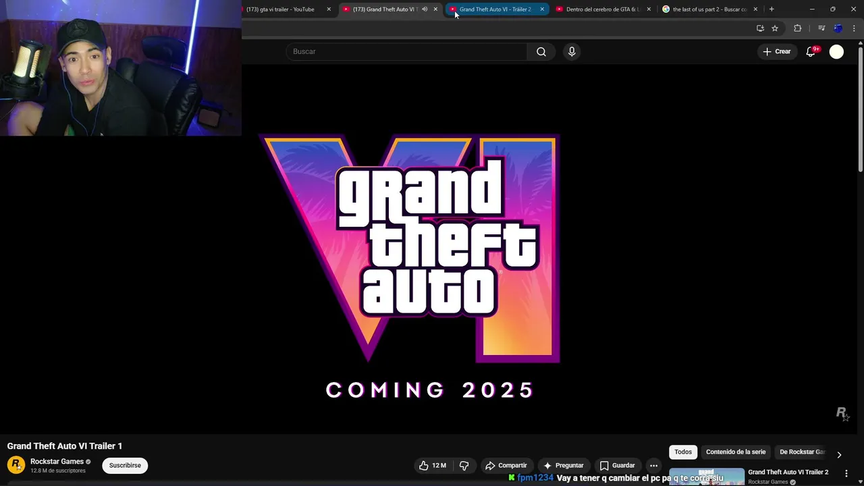This screenshot has width=864, height=486.
Task: Open the browser profile avatar in the toolbar
Action: (x=838, y=28)
